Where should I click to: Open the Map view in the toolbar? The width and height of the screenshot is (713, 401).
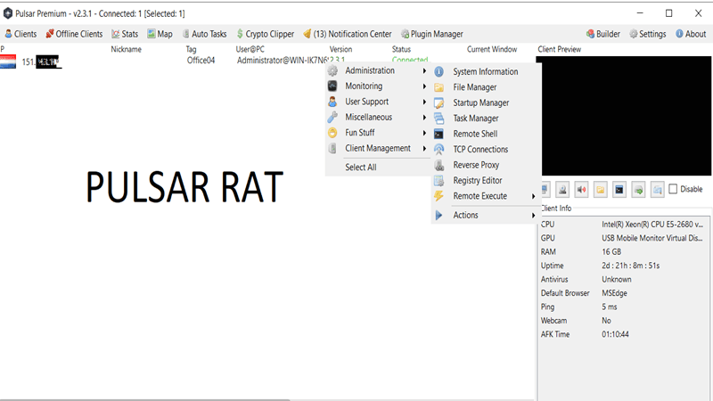[x=160, y=34]
